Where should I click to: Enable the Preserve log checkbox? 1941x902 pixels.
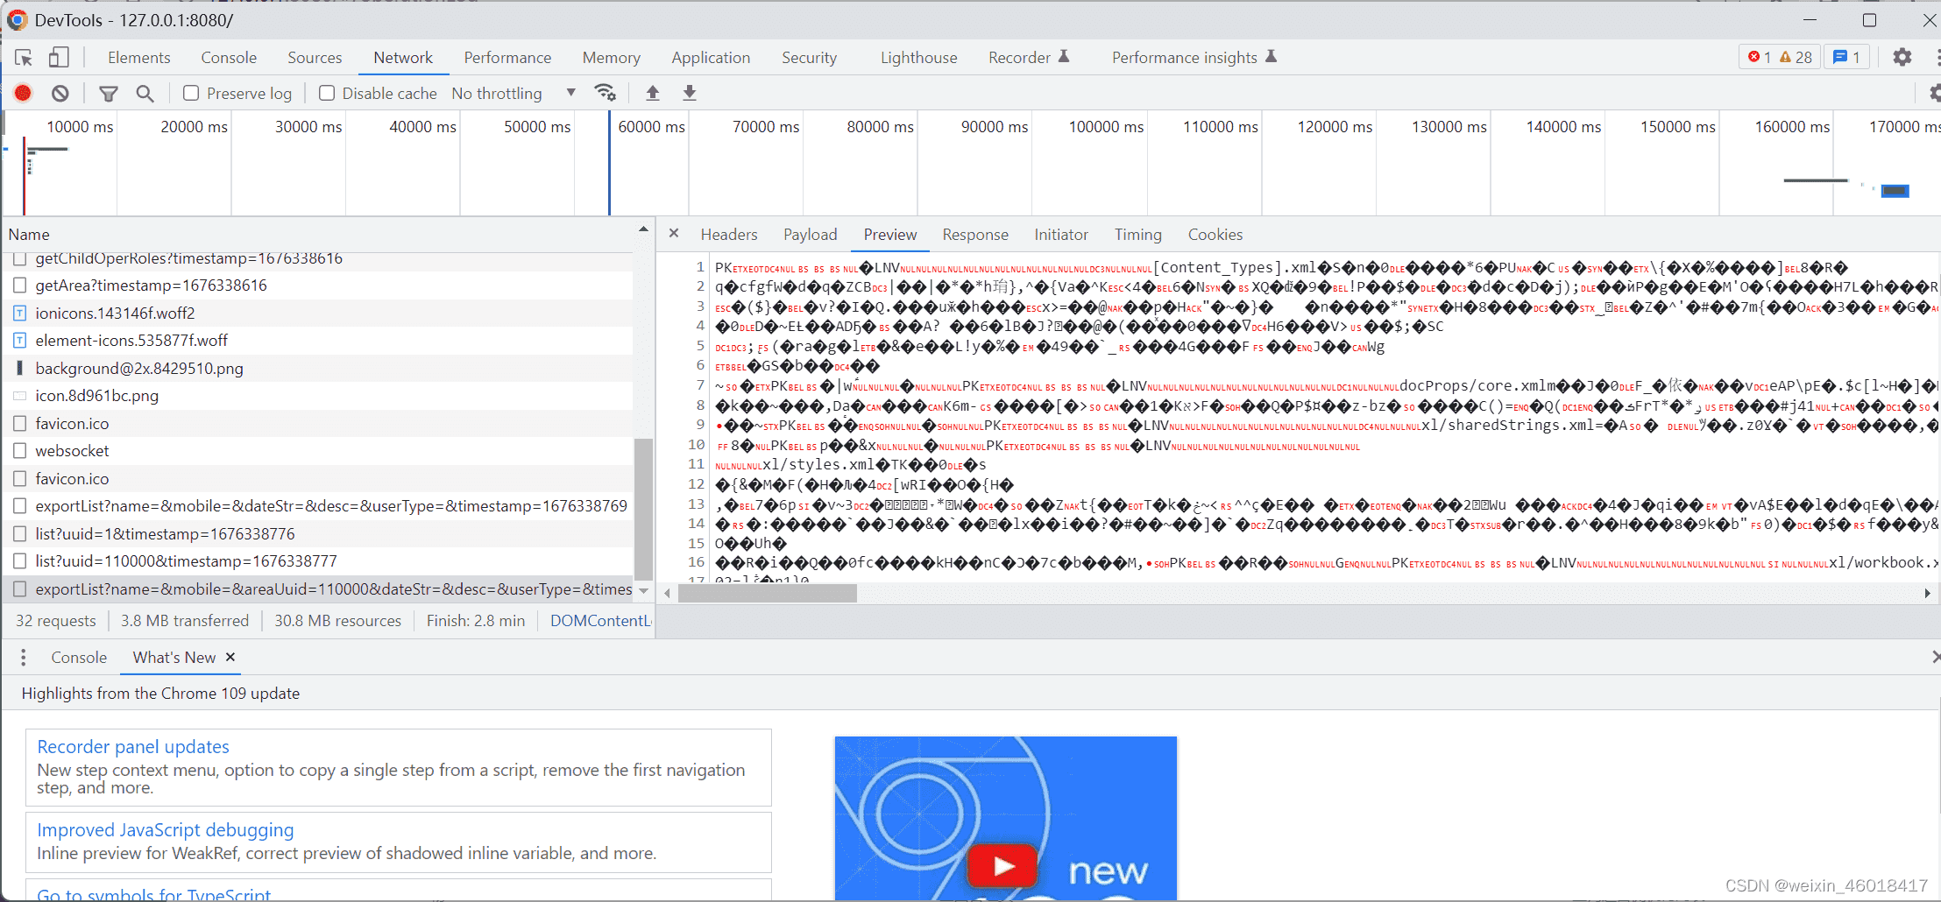(189, 93)
